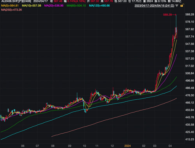Image resolution: width=195 pixels, height=148 pixels.
Task: Click the 567.92 price axis label
Action: click(x=190, y=29)
